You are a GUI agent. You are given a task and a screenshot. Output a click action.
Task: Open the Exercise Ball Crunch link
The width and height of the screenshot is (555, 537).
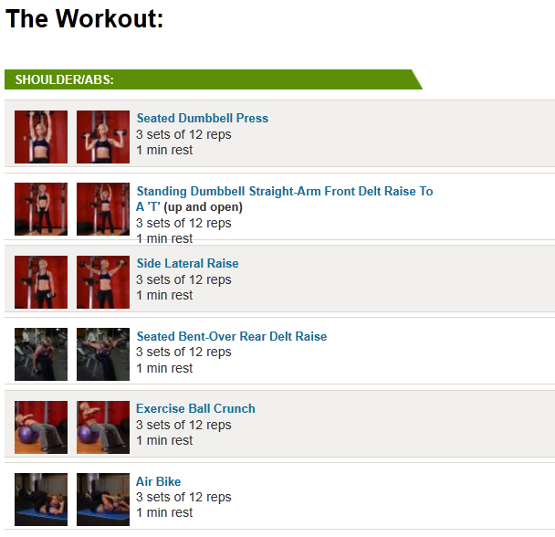click(195, 408)
